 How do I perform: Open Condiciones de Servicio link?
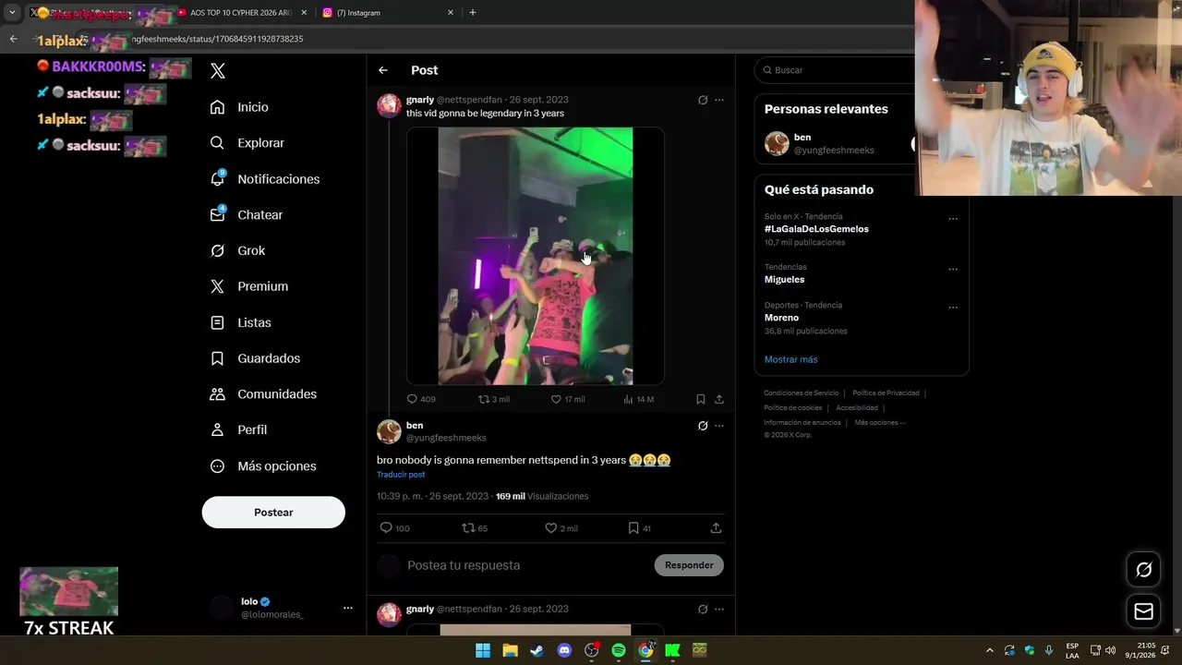point(802,393)
